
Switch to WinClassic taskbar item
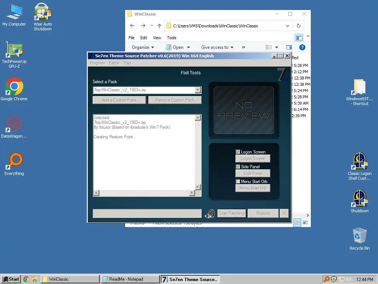click(70, 279)
